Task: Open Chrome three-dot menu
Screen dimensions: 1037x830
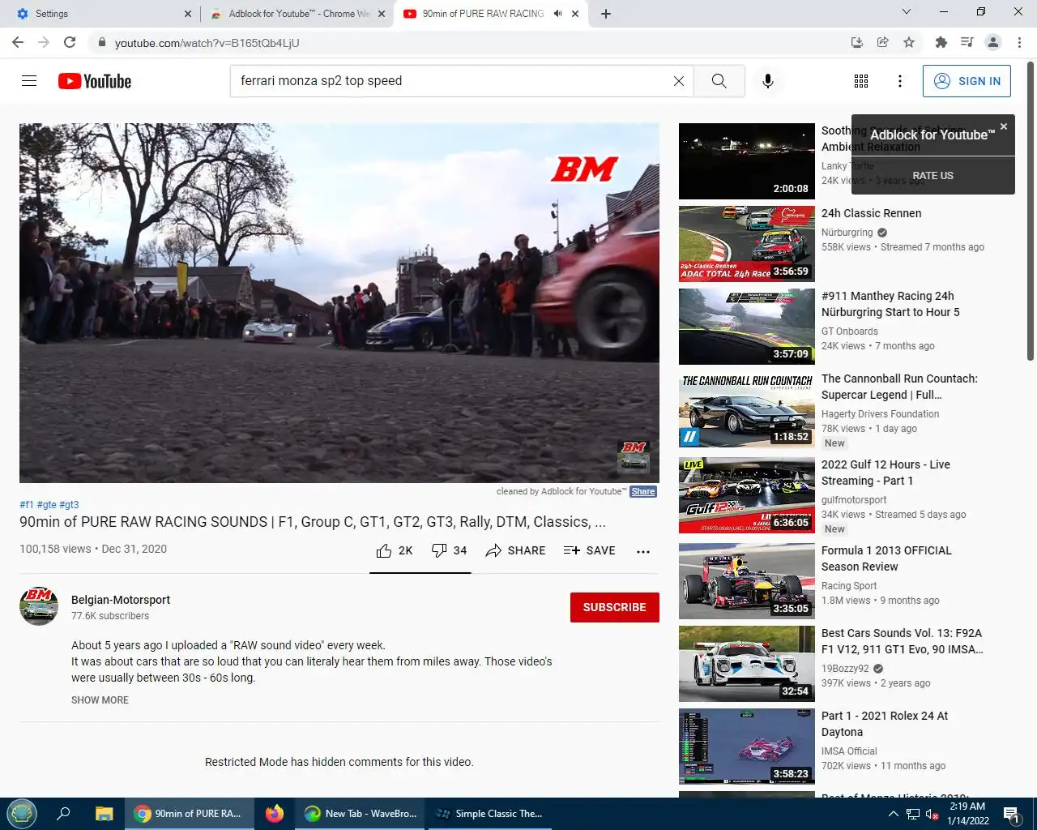Action: point(1019,42)
